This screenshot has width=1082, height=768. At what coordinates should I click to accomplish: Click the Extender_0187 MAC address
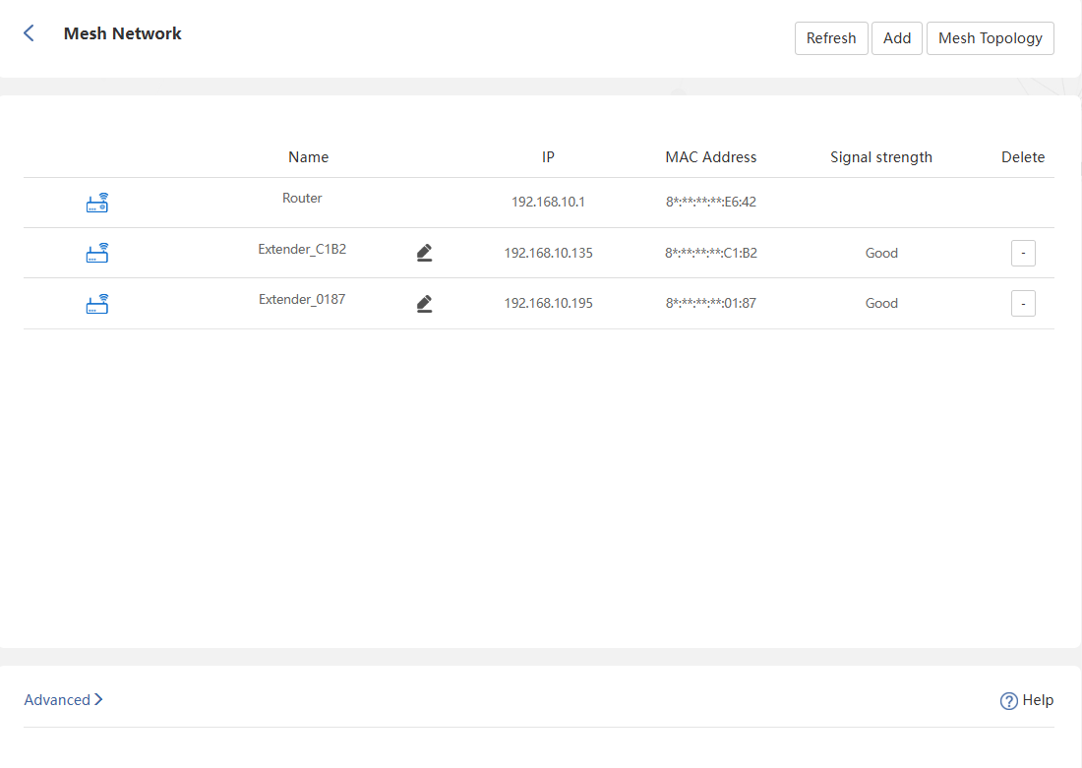pos(710,303)
